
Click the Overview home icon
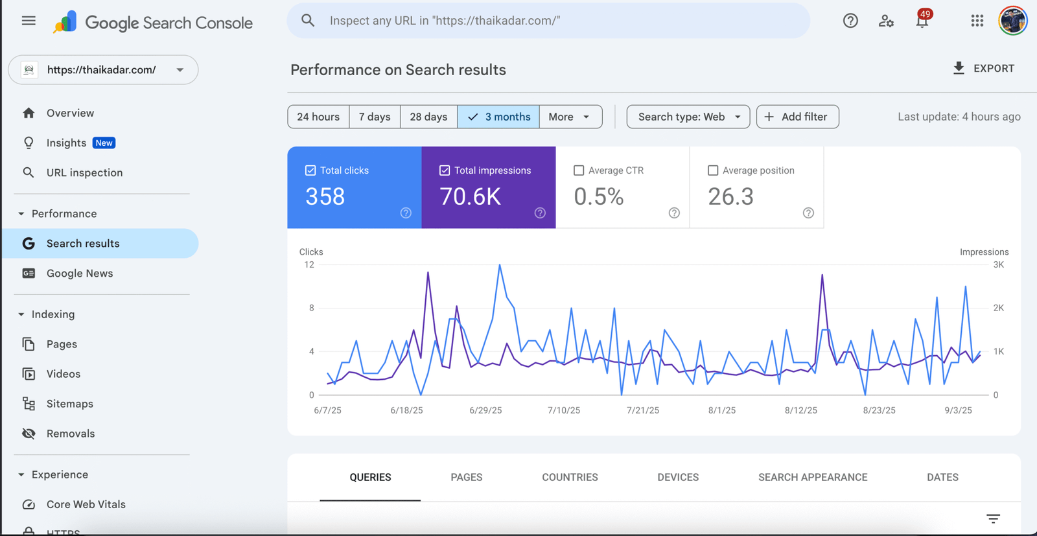coord(29,113)
